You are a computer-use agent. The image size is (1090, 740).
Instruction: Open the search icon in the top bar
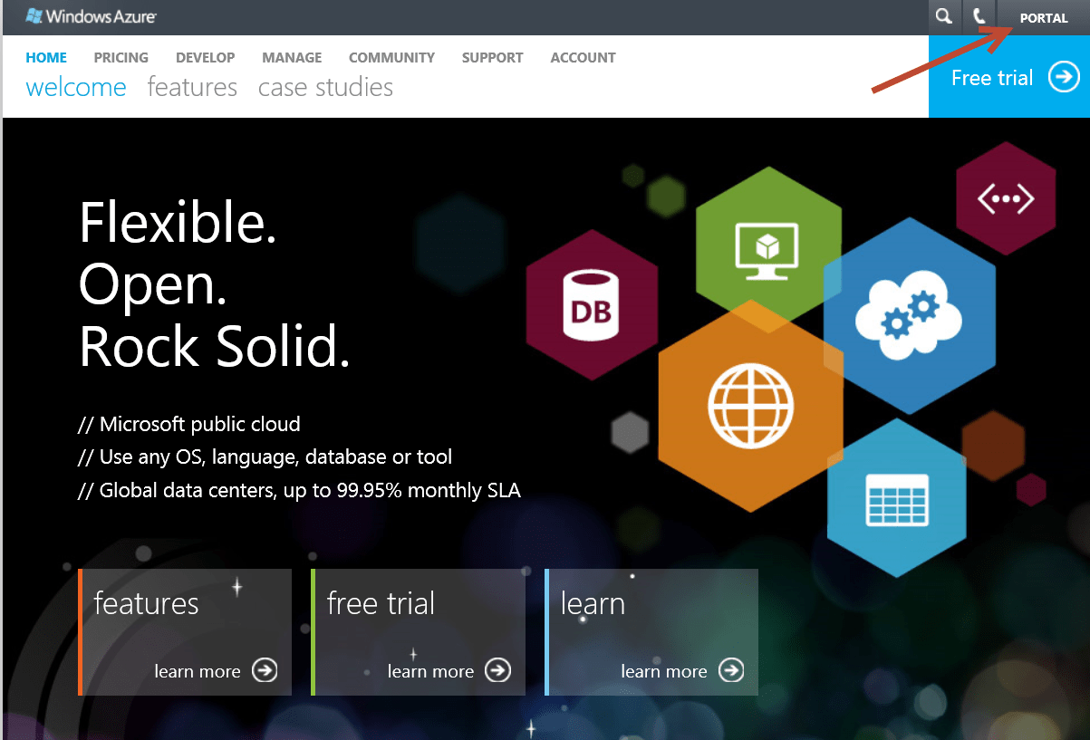tap(944, 15)
